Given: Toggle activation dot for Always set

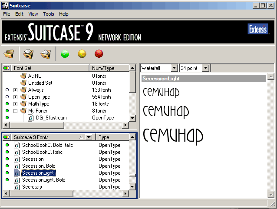Looking at the screenshot, I should click(x=7, y=90).
